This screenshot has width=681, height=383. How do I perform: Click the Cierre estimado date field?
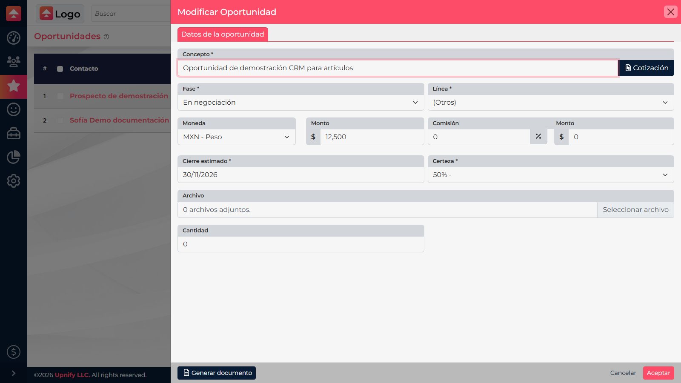[300, 175]
